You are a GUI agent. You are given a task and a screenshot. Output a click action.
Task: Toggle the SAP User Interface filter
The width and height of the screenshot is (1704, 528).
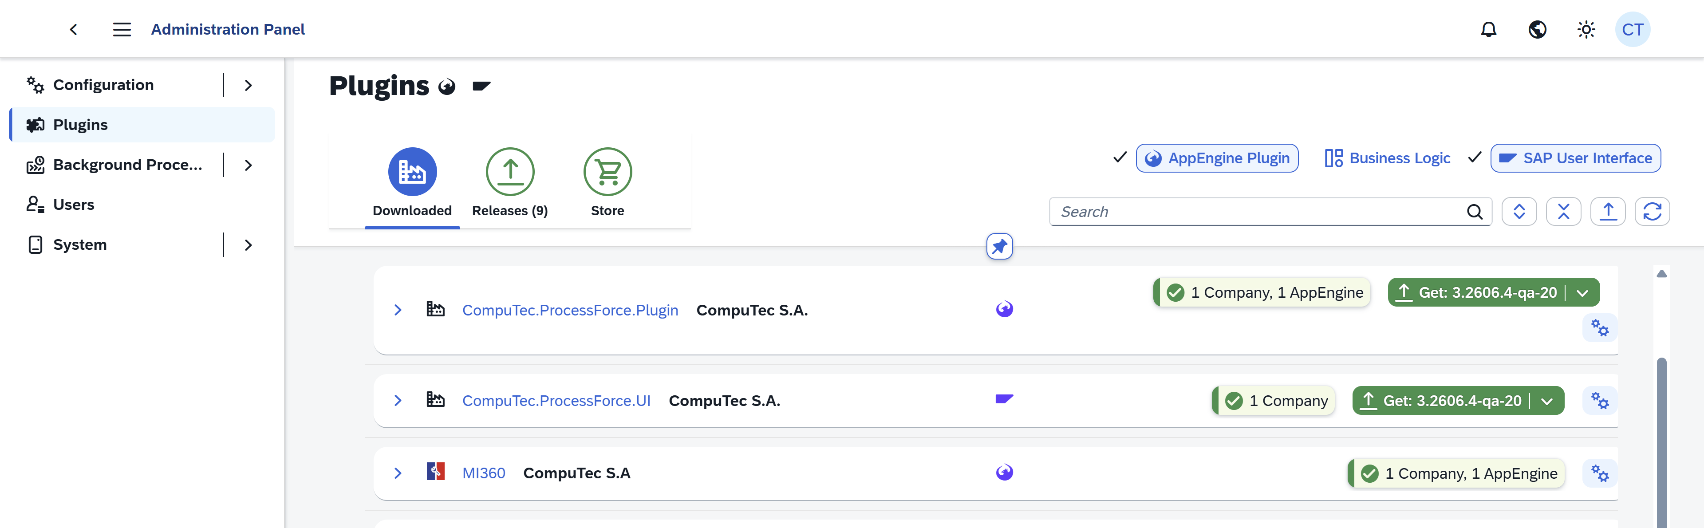[x=1575, y=158]
